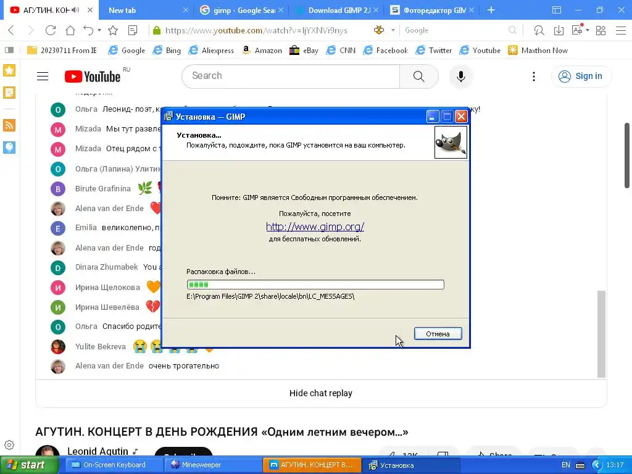The image size is (632, 474).
Task: Open reader mode icon in toolbar
Action: point(132,30)
